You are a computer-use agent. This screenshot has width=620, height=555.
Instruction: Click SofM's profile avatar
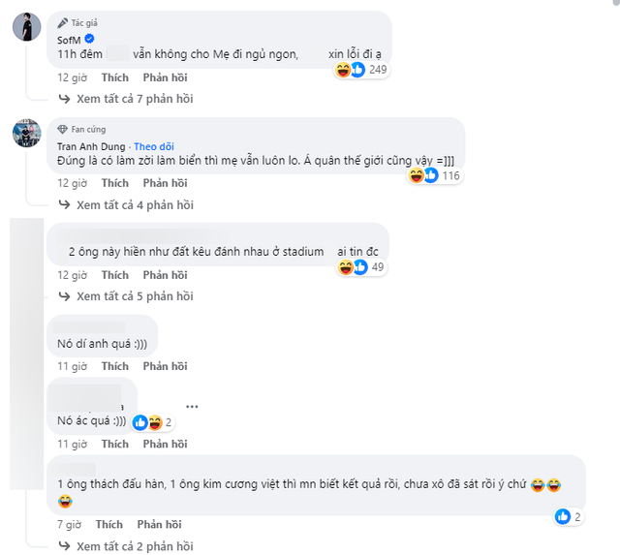pyautogui.click(x=26, y=28)
